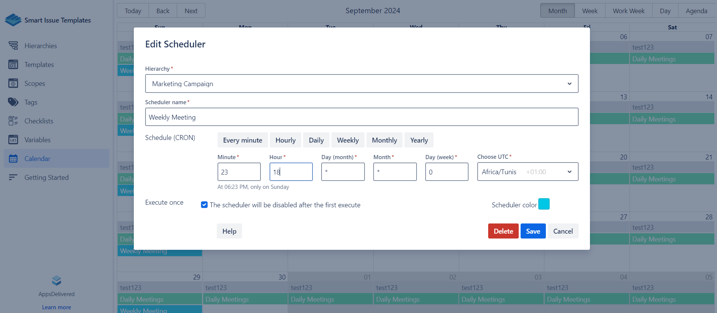Switch to Agenda calendar view
The image size is (717, 313).
coord(696,11)
